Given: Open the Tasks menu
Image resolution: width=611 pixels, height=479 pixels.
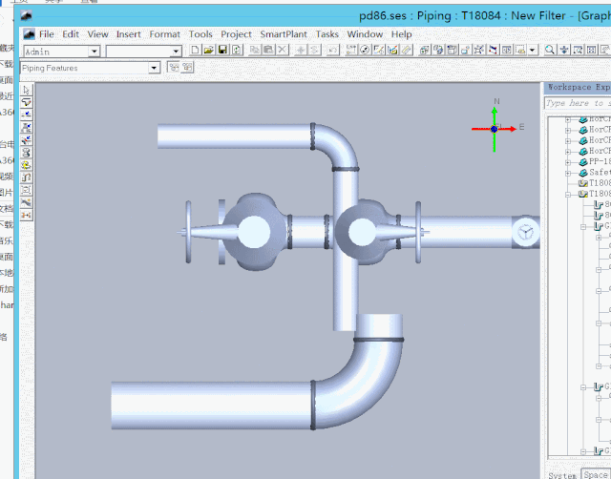Looking at the screenshot, I should point(327,34).
